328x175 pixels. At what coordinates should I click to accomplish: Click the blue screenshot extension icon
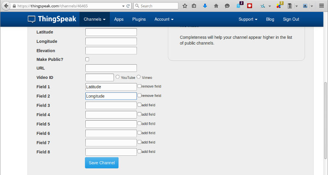305,6
